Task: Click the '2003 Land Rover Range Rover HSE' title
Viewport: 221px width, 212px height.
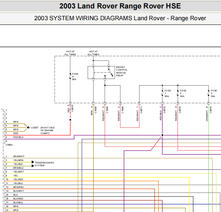Action: [120, 6]
